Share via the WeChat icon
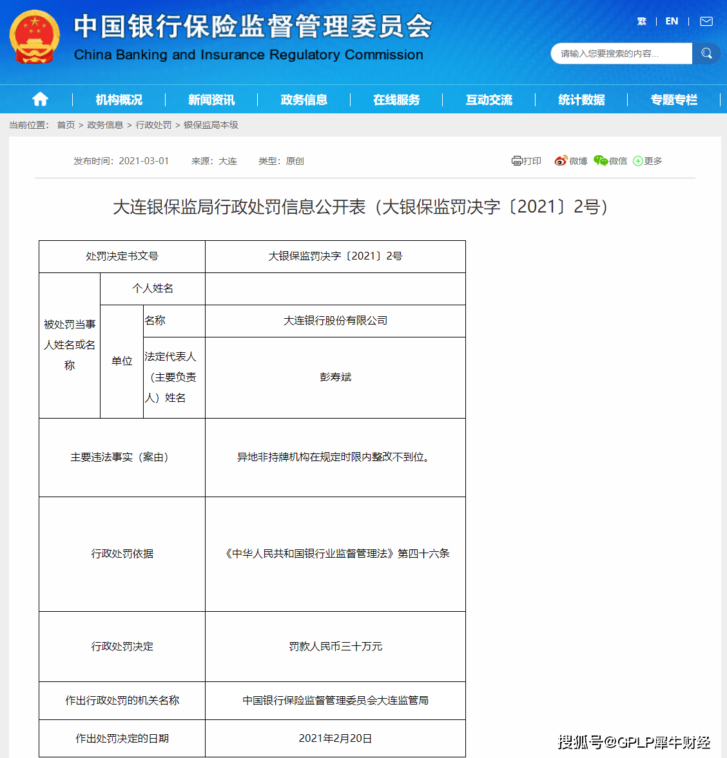727x758 pixels. [x=600, y=161]
